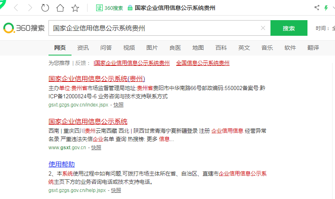This screenshot has width=335, height=199.
Task: Click the 为您推荐 label
Action: tap(59, 63)
